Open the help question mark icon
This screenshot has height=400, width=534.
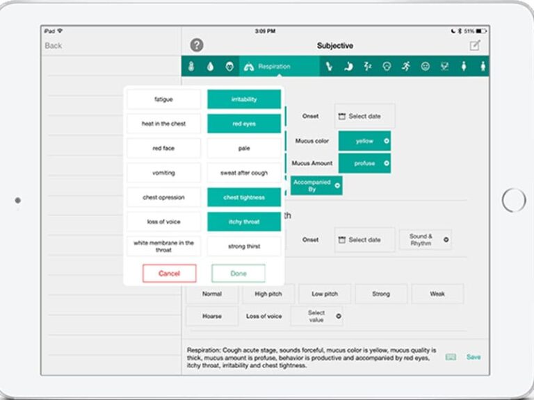[x=197, y=45]
